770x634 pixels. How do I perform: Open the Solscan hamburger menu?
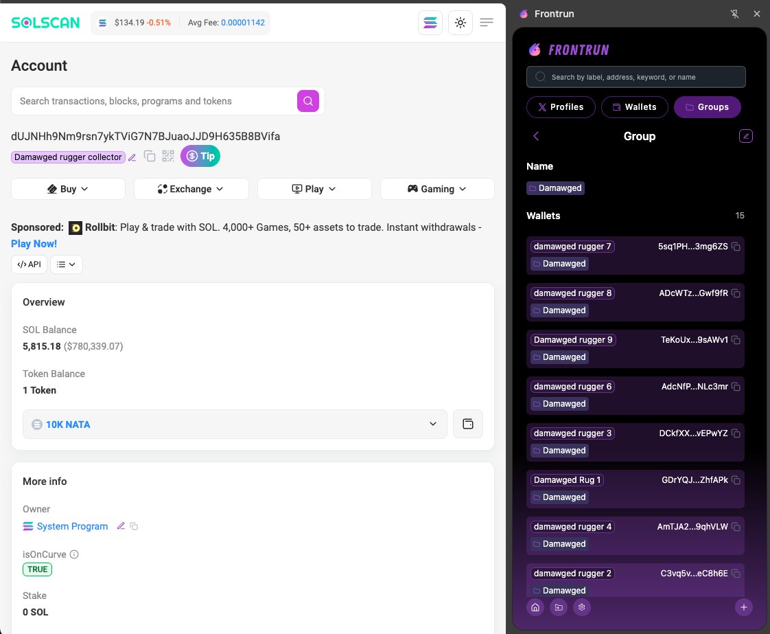coord(486,23)
